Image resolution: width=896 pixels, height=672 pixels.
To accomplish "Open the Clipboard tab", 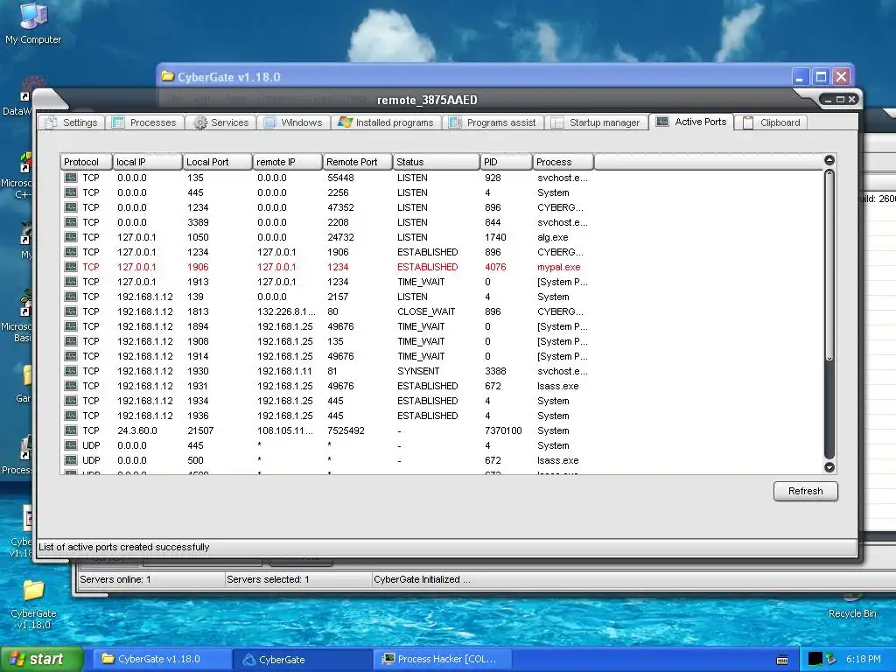I will (x=771, y=122).
